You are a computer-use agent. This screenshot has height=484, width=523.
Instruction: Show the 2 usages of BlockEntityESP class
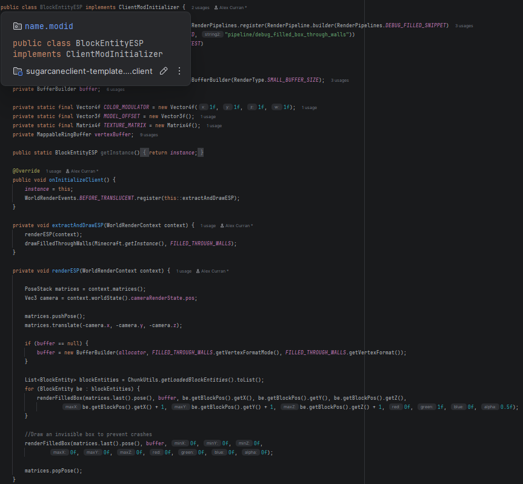(x=199, y=7)
